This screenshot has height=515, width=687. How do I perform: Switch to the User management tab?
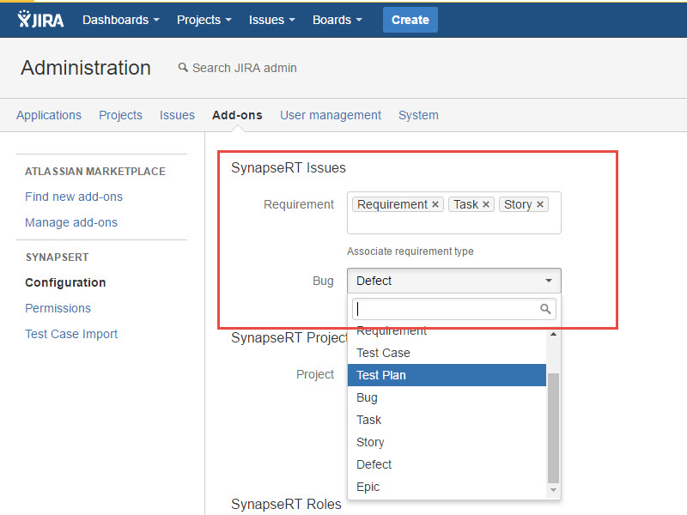tap(331, 115)
